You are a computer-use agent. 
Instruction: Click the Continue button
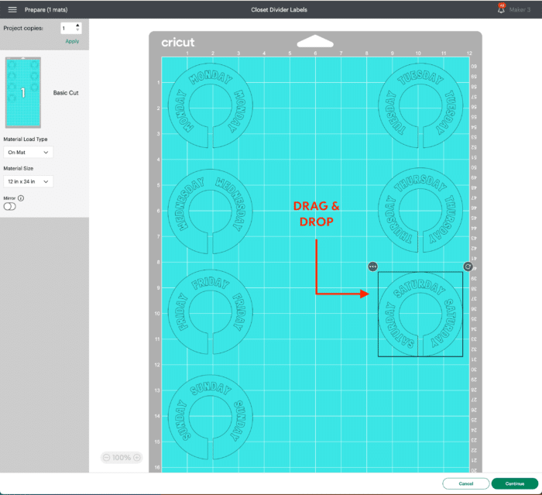pyautogui.click(x=514, y=483)
